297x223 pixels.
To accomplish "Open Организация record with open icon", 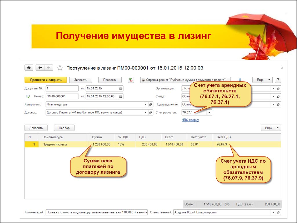I will 278,88.
